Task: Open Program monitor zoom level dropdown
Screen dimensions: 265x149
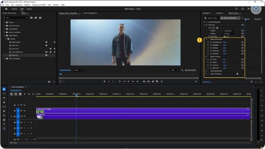Action: coord(79,70)
